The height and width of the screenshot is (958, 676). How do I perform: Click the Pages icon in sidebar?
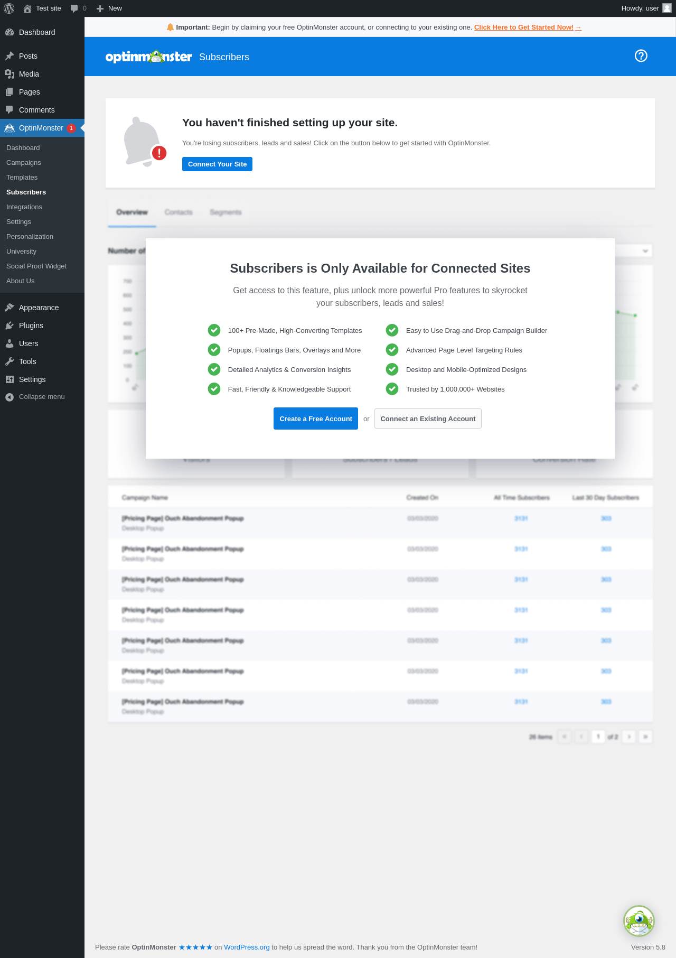click(10, 92)
